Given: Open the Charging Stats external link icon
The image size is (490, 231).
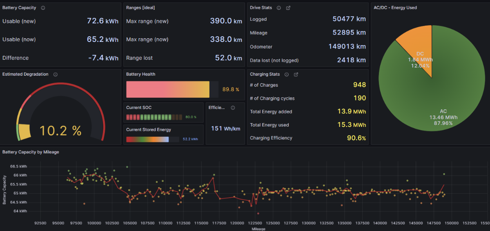Looking at the screenshot, I should [x=296, y=74].
